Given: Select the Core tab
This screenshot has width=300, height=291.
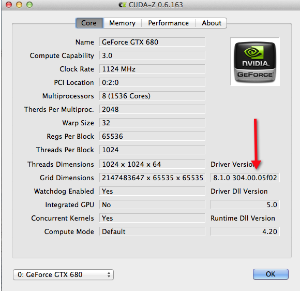Looking at the screenshot, I should (89, 23).
